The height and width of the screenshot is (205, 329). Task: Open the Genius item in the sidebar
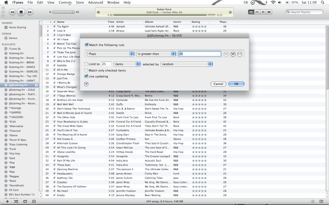[13, 38]
